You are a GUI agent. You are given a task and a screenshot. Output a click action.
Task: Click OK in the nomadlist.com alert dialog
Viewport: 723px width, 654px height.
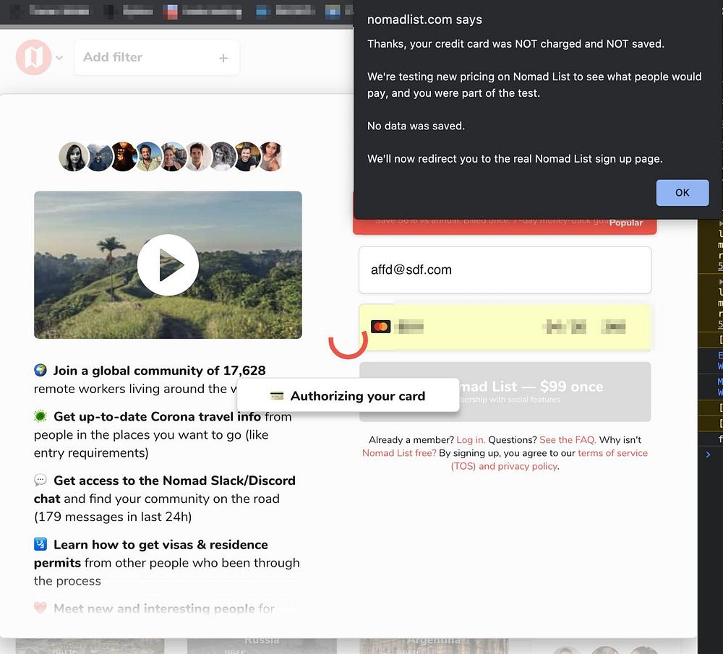[x=682, y=193]
